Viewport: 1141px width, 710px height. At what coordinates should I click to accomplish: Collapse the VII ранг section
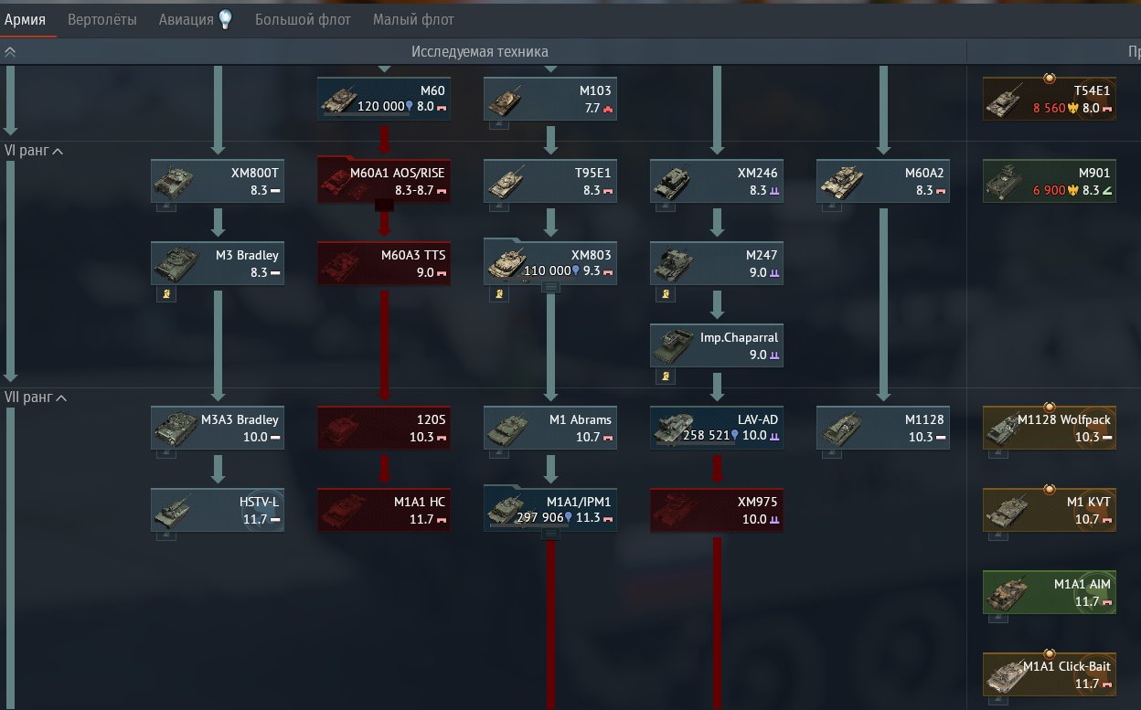pos(60,398)
